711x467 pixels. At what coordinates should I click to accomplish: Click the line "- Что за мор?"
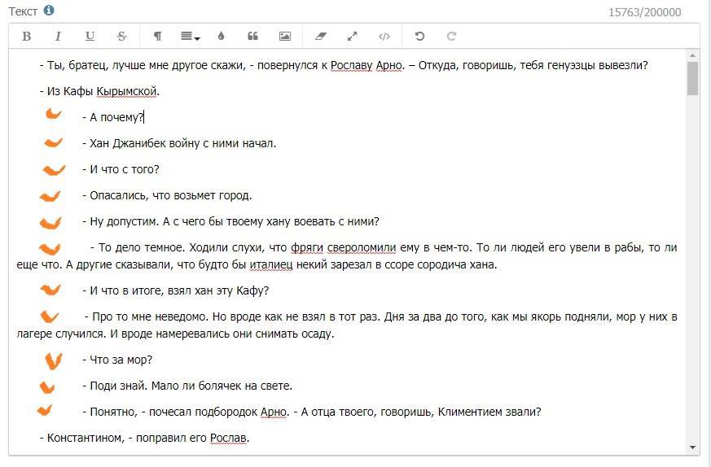(117, 360)
